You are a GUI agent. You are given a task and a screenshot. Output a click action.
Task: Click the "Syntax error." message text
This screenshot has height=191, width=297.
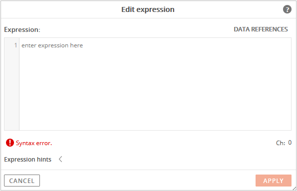point(34,143)
